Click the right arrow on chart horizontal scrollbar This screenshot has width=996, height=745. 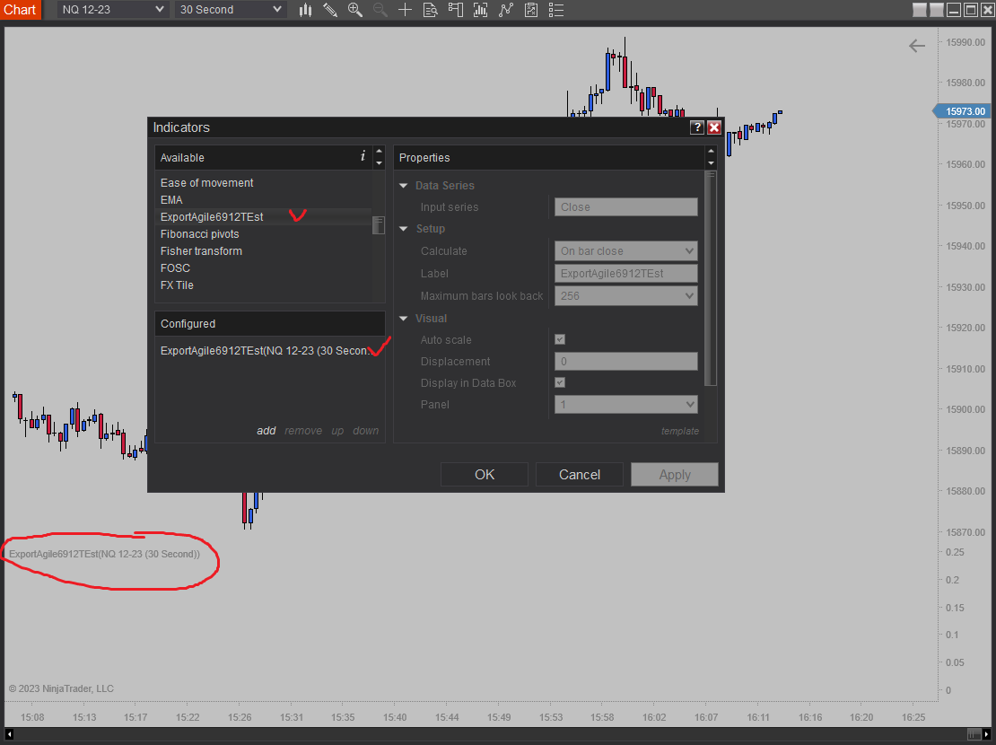[986, 734]
